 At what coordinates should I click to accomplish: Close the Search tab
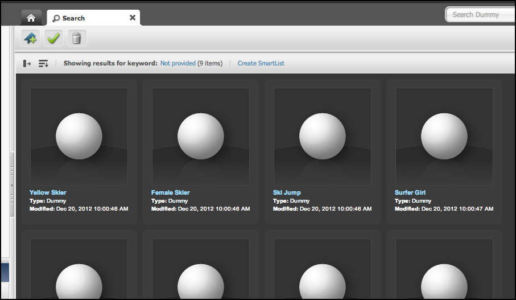tap(133, 18)
